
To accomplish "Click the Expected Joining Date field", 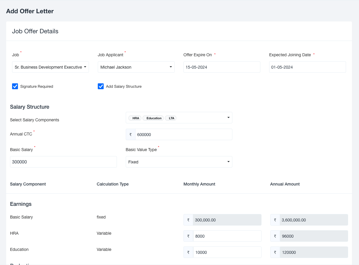I will [307, 67].
